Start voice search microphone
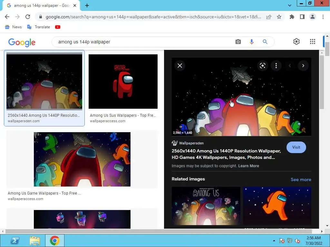This screenshot has width=330, height=247. click(251, 42)
